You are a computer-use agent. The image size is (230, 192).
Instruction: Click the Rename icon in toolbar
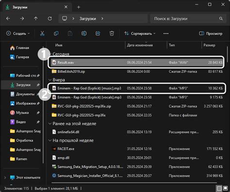pyautogui.click(x=84, y=34)
